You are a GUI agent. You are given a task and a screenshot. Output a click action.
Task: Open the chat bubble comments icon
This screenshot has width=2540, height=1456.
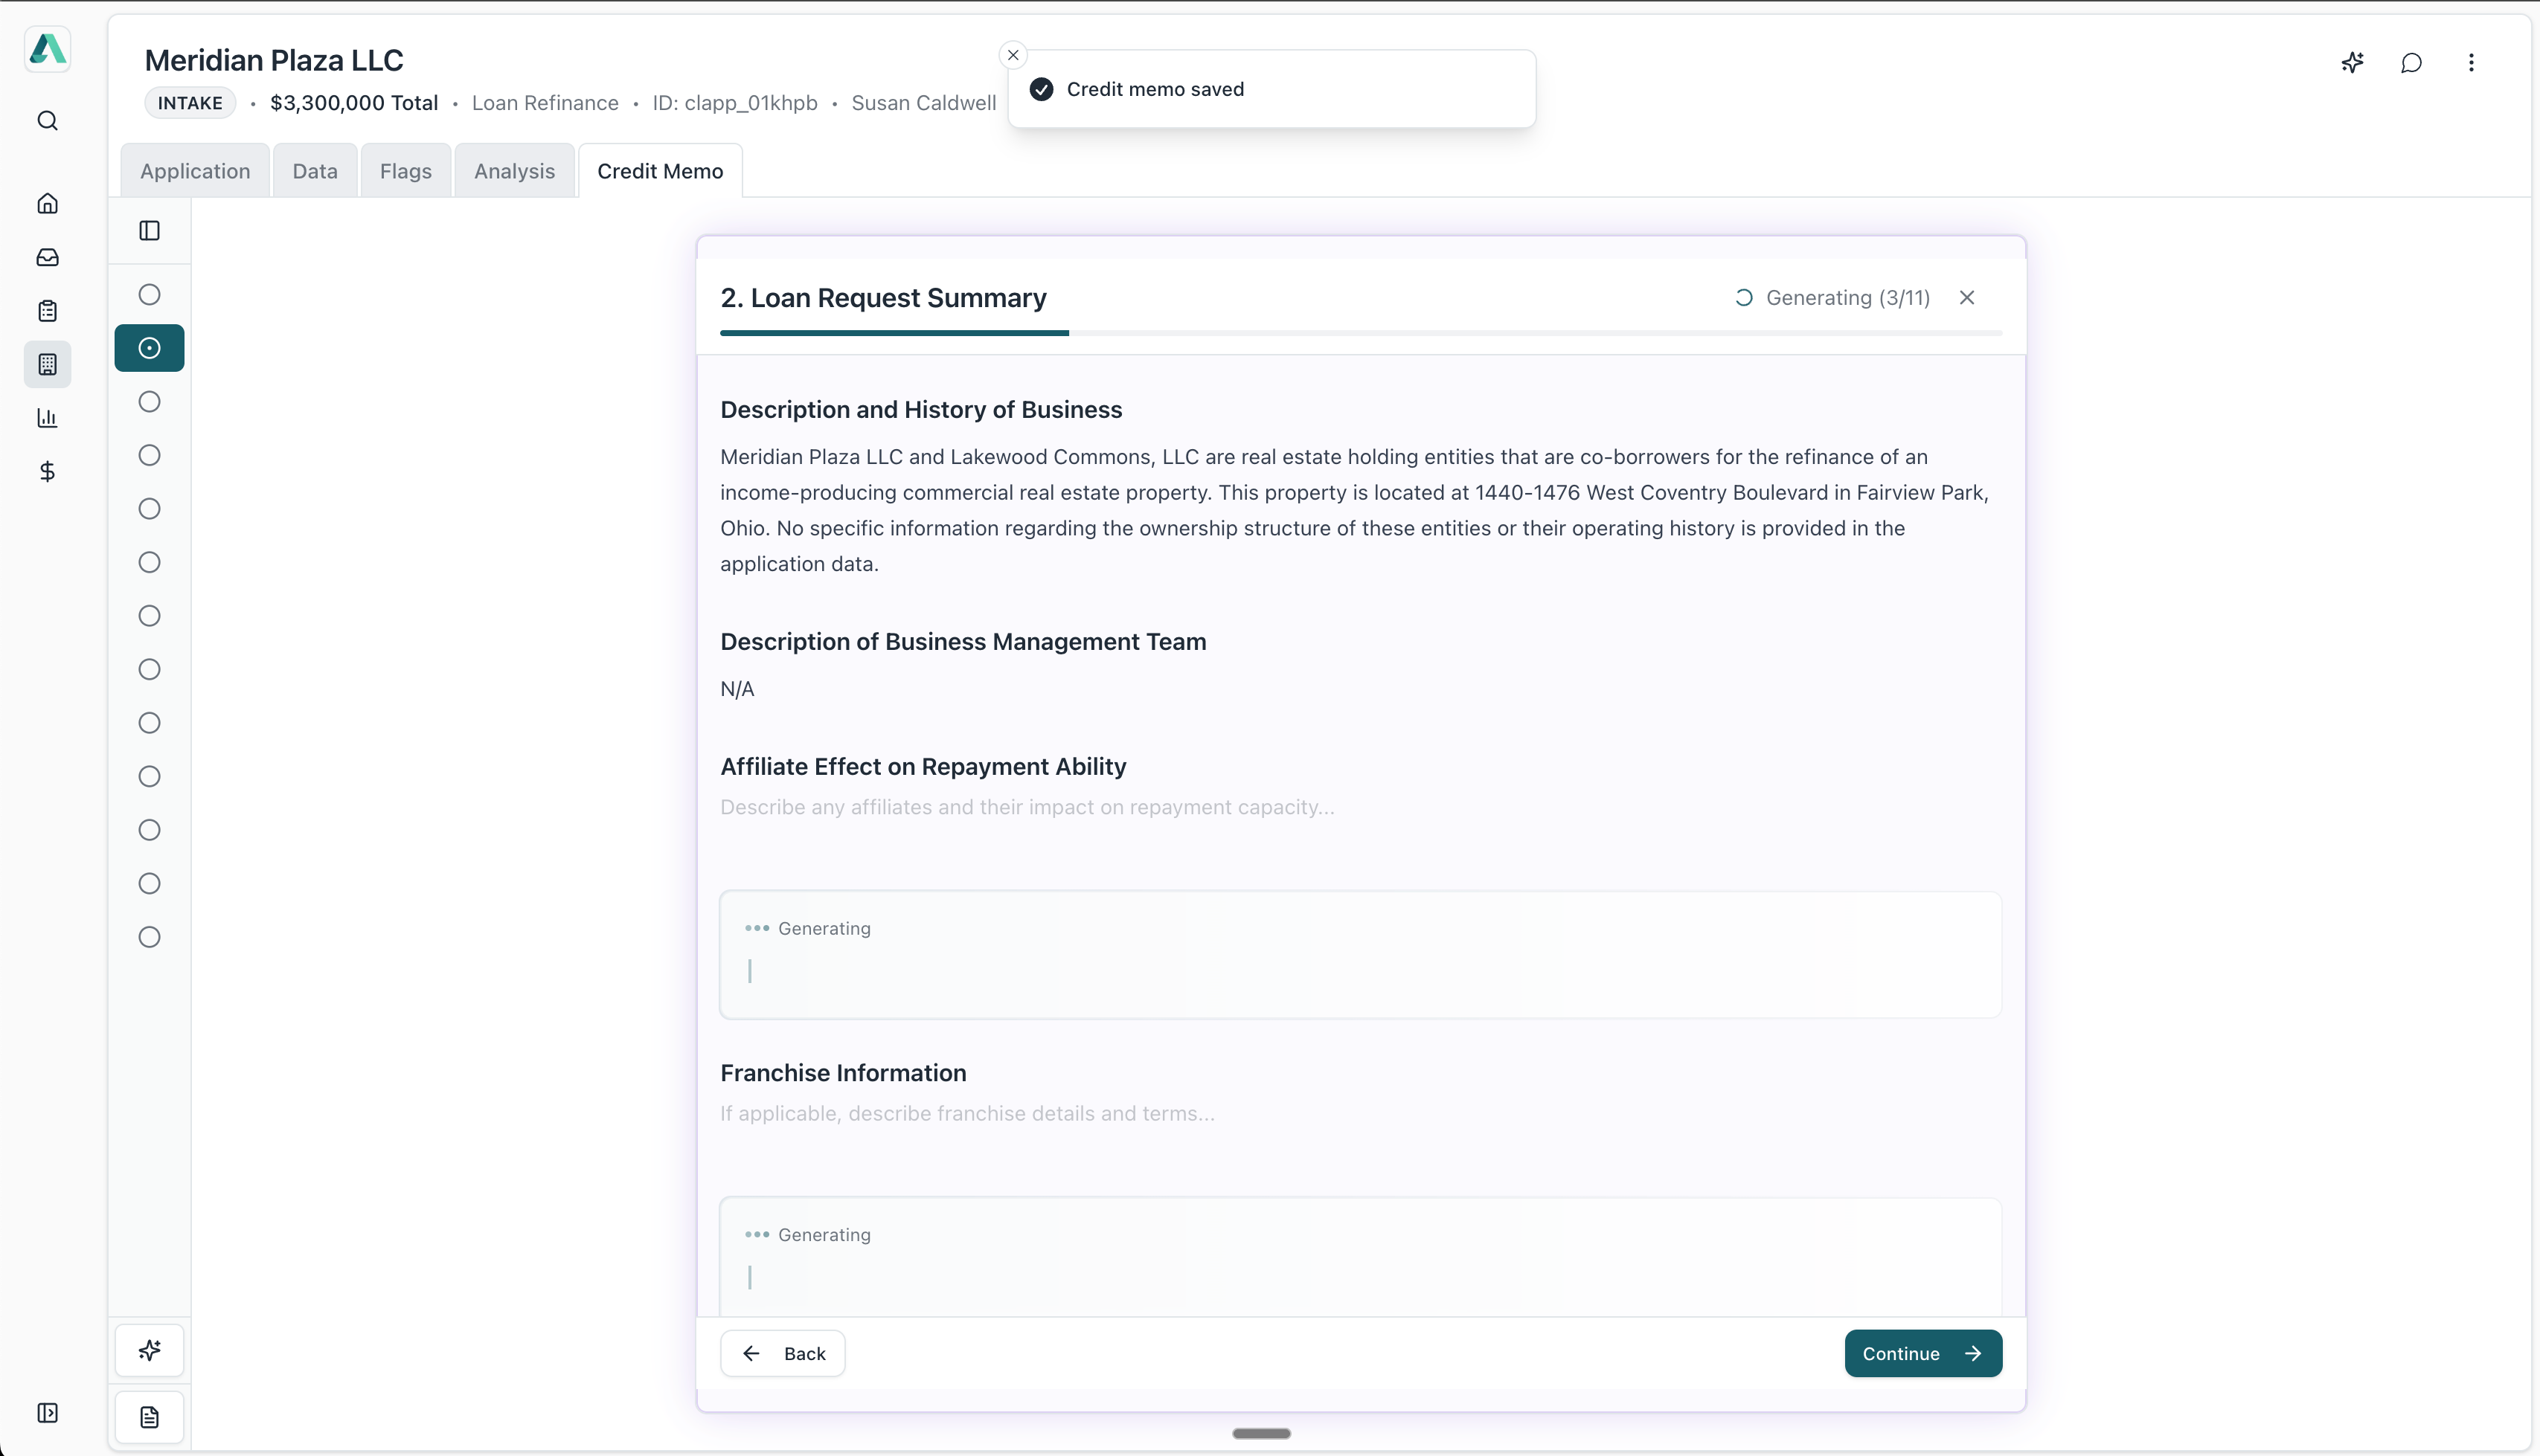tap(2411, 63)
